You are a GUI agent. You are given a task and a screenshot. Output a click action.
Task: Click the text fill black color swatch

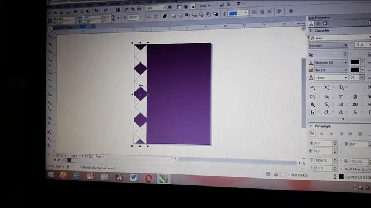pos(354,62)
